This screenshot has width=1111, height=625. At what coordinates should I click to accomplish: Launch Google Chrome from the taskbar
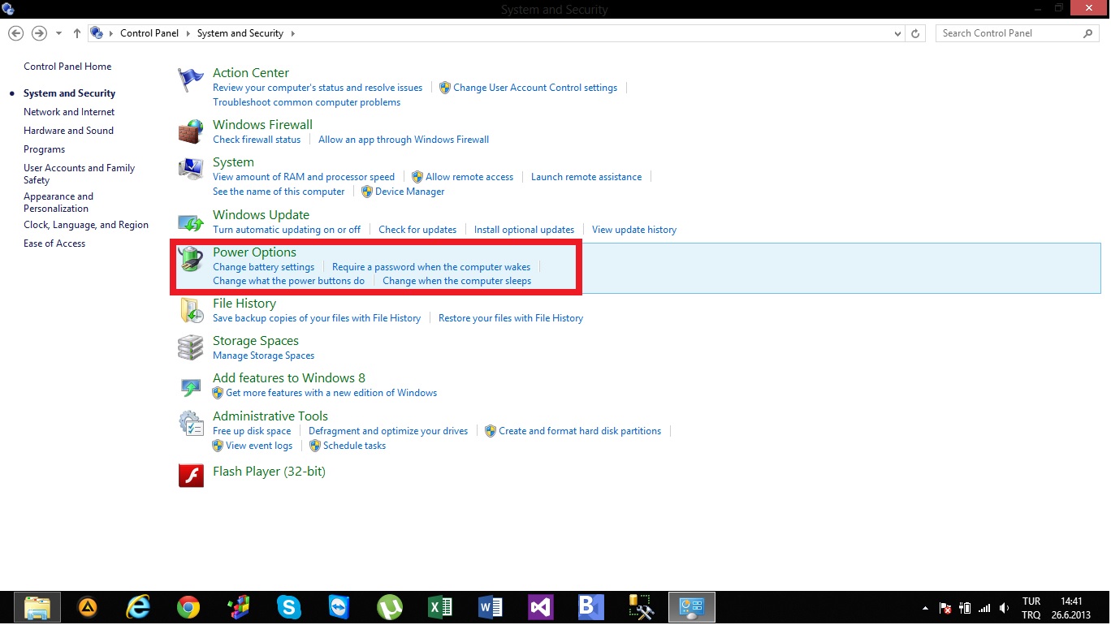(x=188, y=607)
